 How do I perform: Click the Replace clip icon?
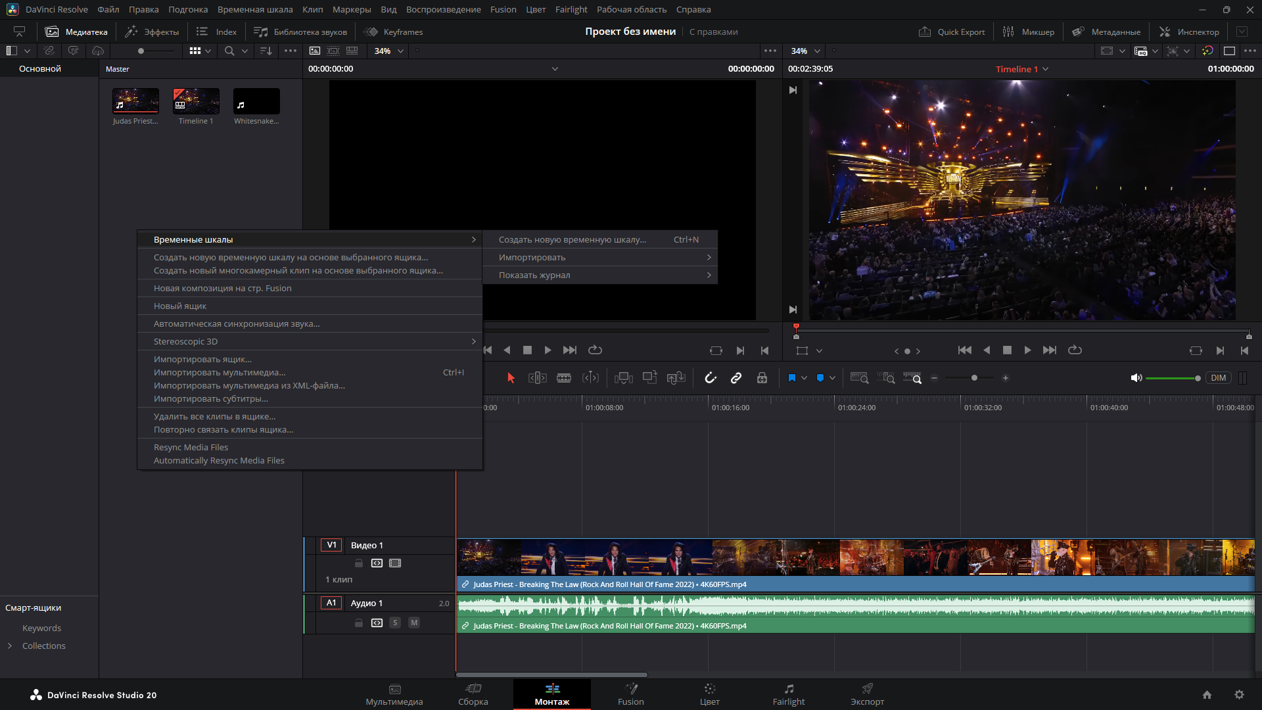[676, 378]
